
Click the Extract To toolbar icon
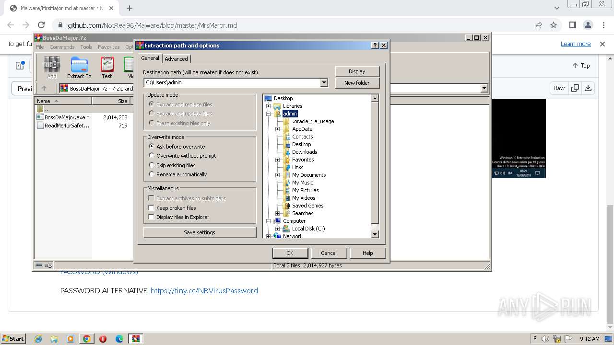79,68
